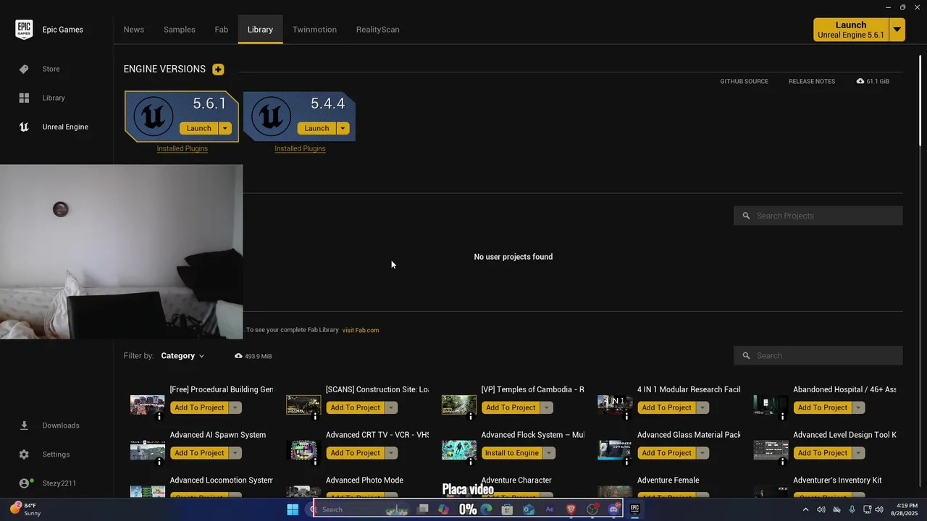Open Copilot from the taskbar
Image resolution: width=927 pixels, height=521 pixels.
pyautogui.click(x=443, y=509)
